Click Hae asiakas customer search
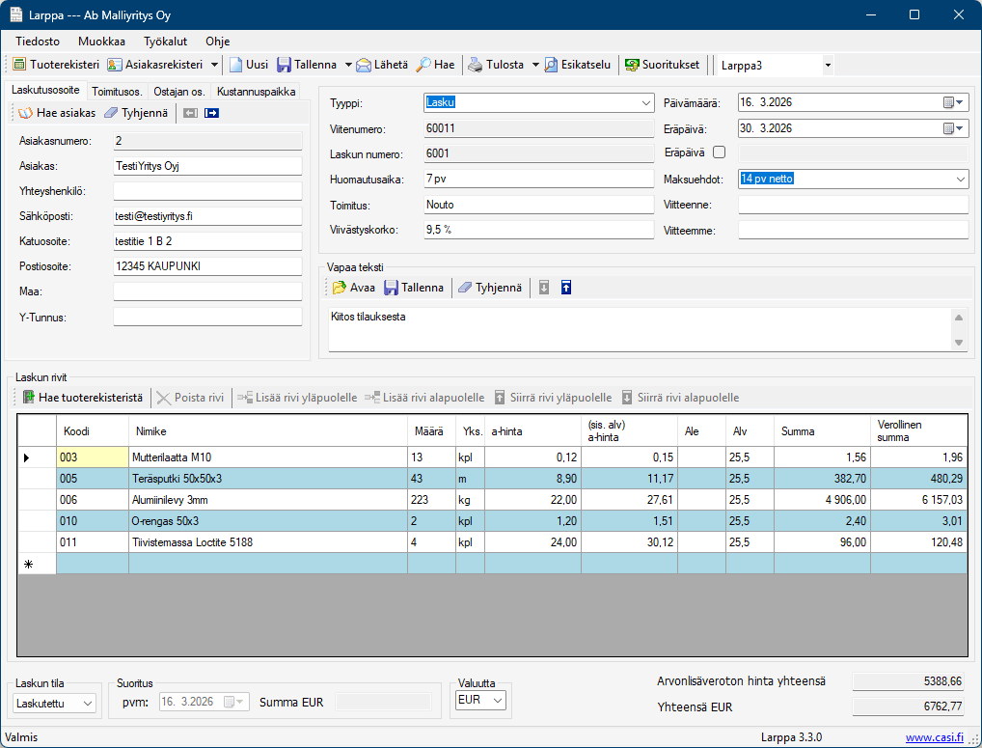 [x=58, y=113]
